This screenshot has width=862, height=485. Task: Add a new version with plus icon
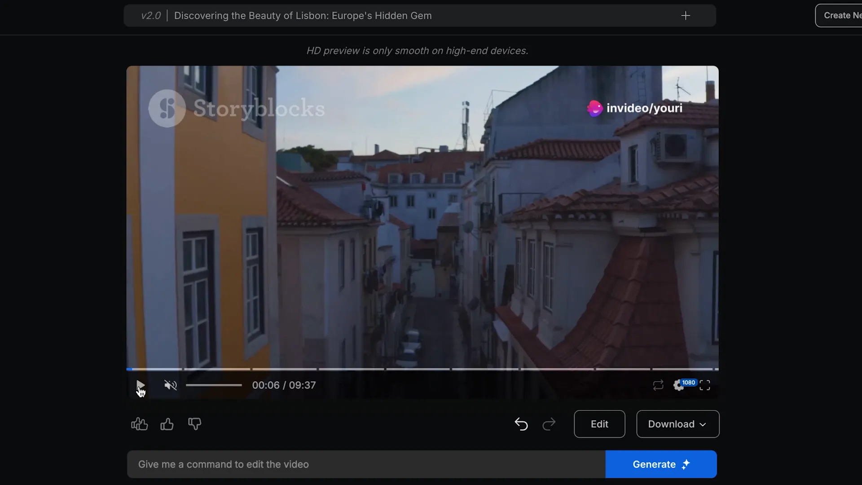686,16
